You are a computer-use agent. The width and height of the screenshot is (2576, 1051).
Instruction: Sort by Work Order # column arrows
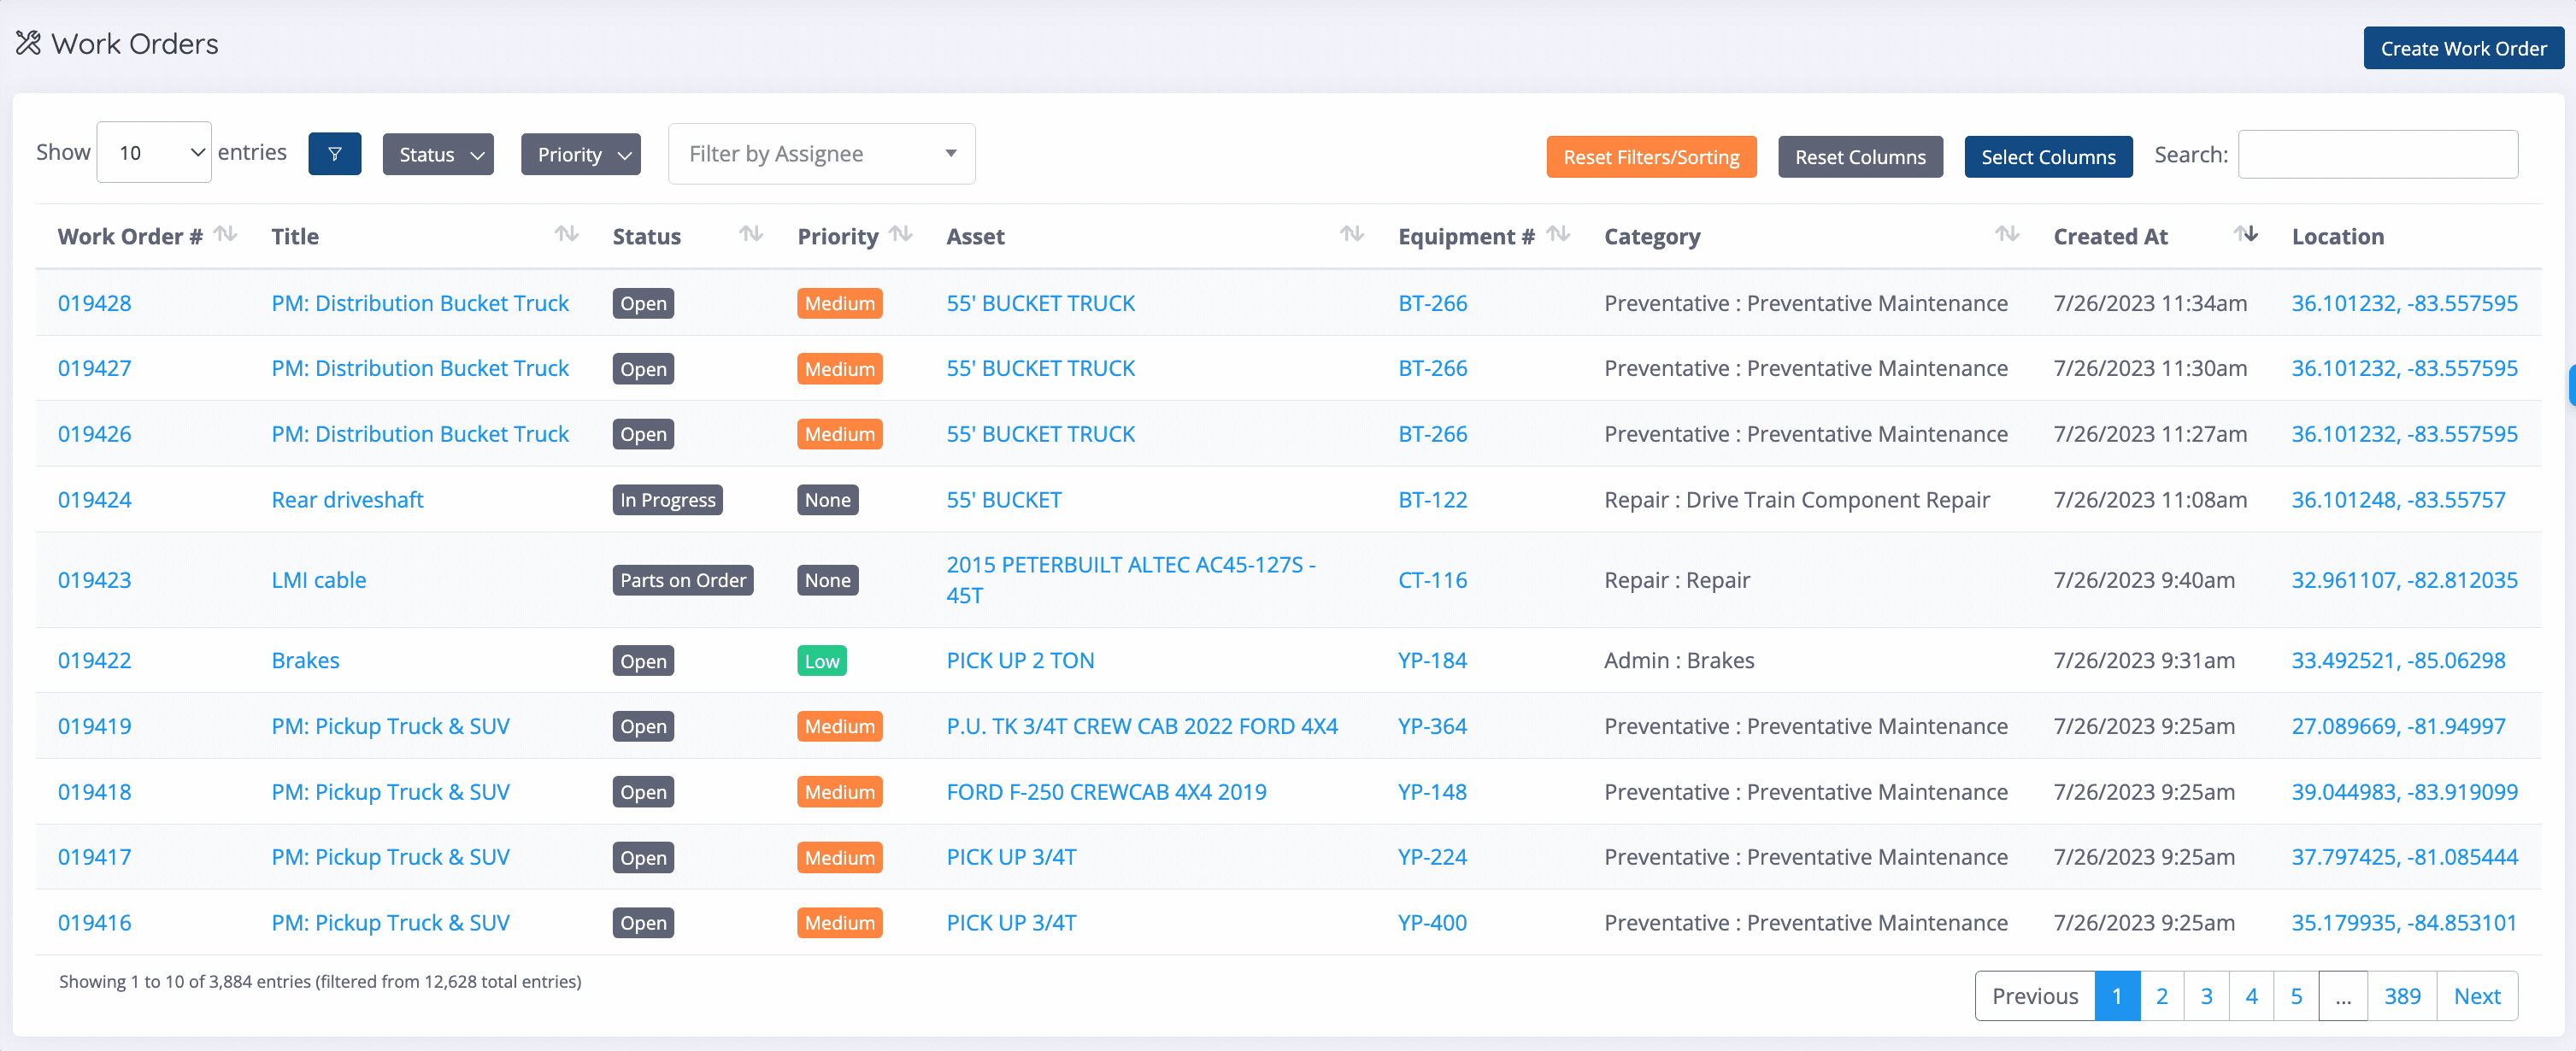coord(226,235)
